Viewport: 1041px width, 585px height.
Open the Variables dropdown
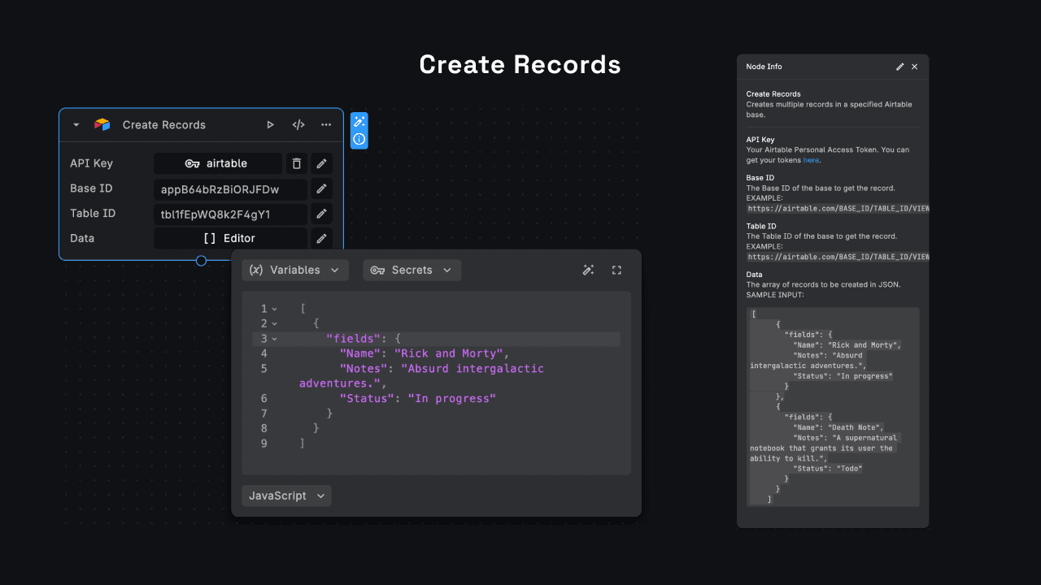pos(294,270)
